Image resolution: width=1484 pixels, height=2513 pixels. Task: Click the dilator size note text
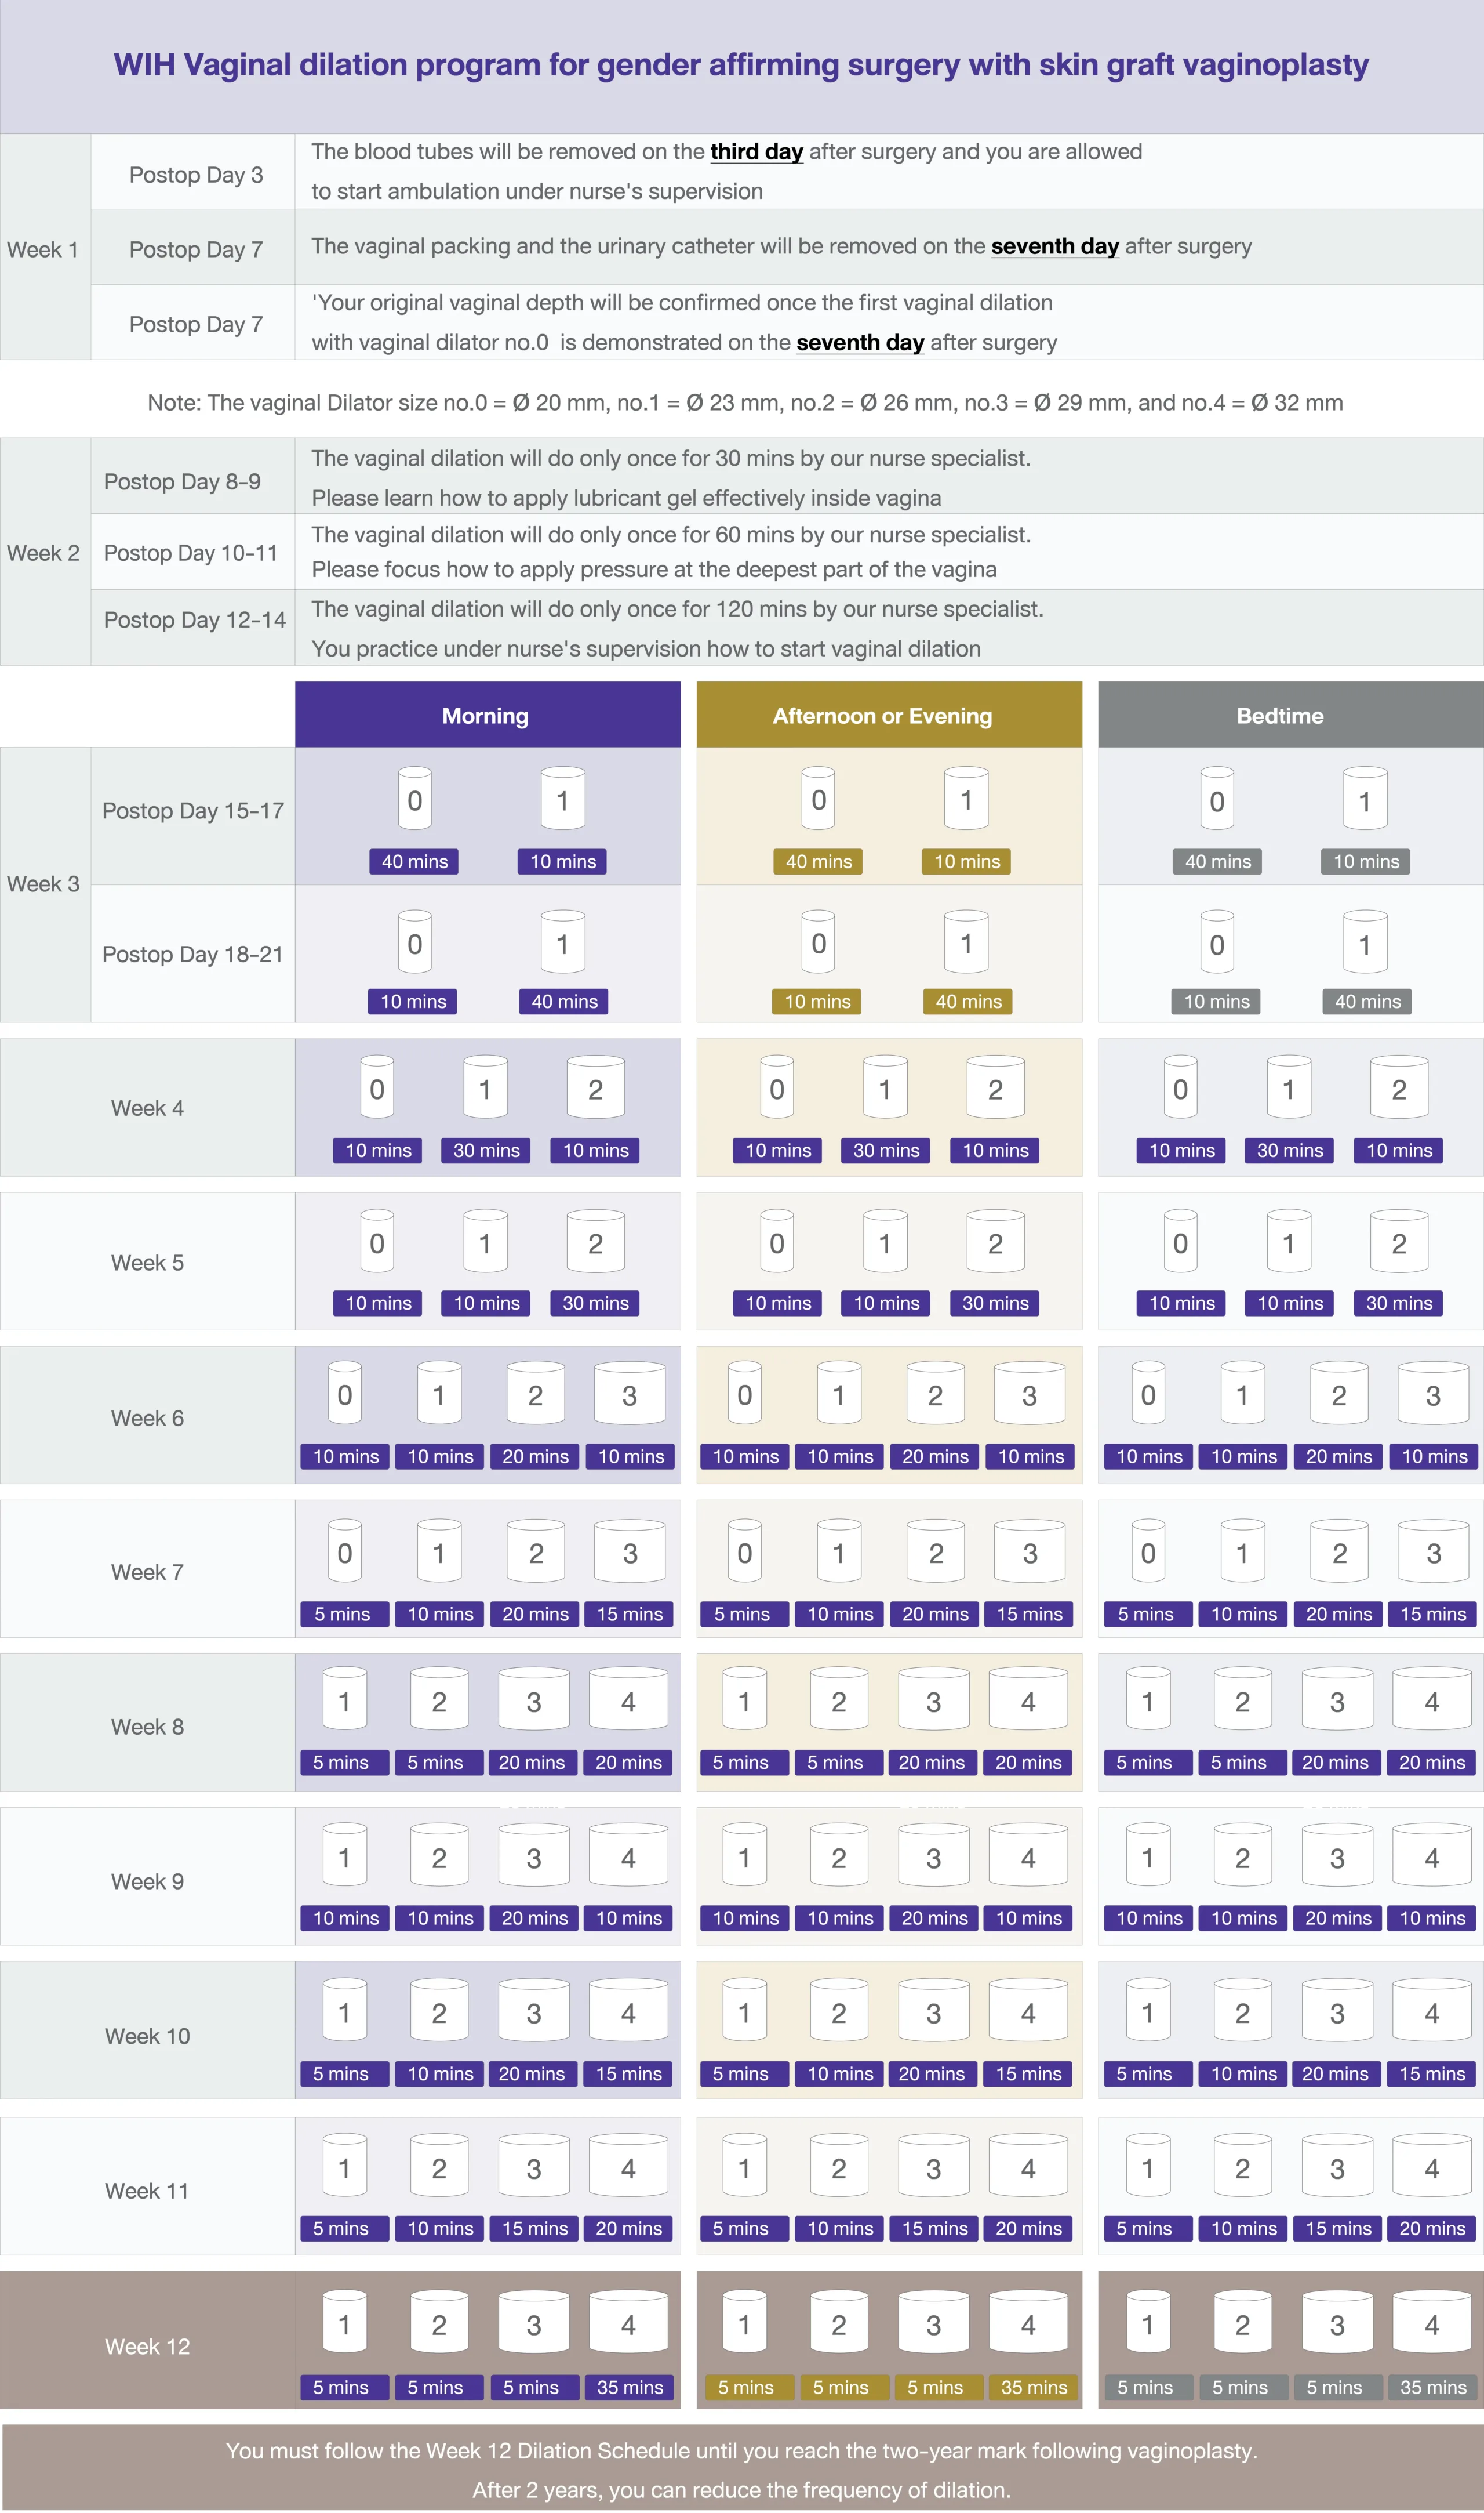tap(745, 402)
